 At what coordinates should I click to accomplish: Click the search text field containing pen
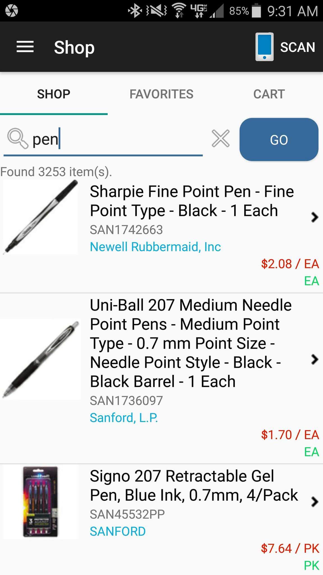tap(118, 139)
